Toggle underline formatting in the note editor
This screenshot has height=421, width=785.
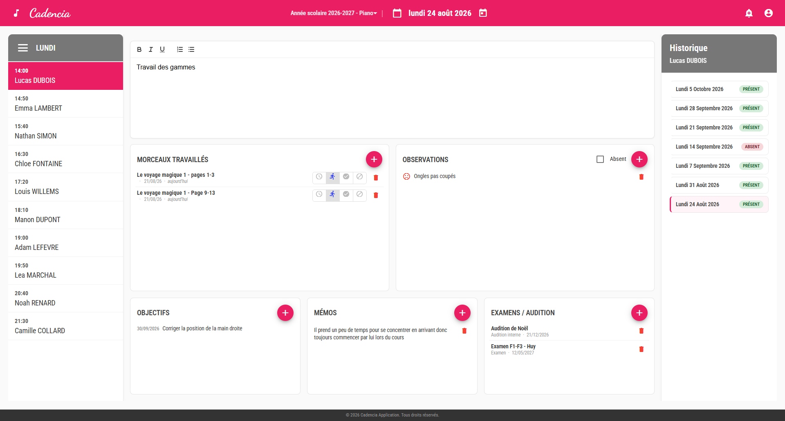(x=162, y=49)
